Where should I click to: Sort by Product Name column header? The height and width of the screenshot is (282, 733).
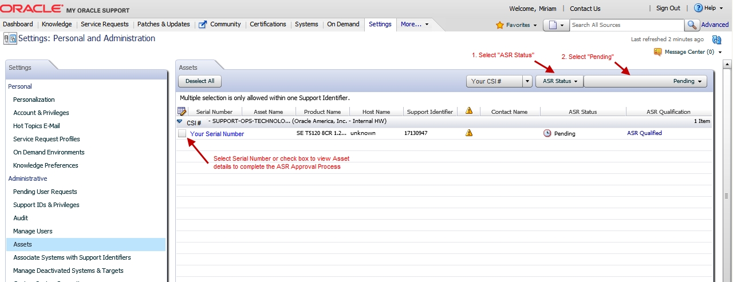coord(322,112)
